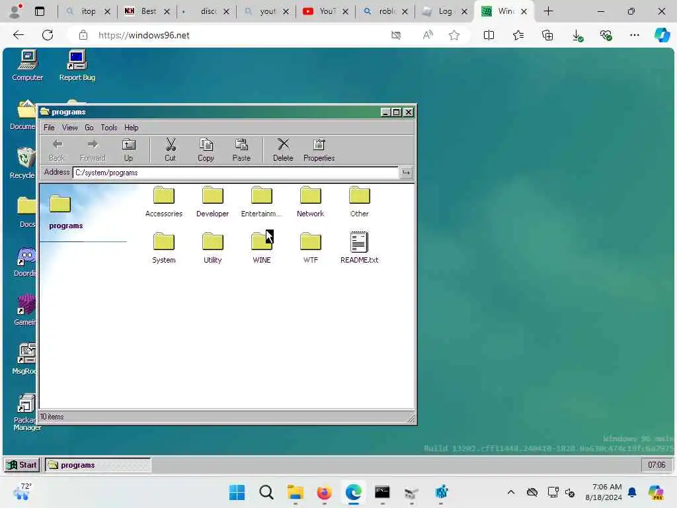Open the Help menu
Image resolution: width=677 pixels, height=508 pixels.
point(132,128)
